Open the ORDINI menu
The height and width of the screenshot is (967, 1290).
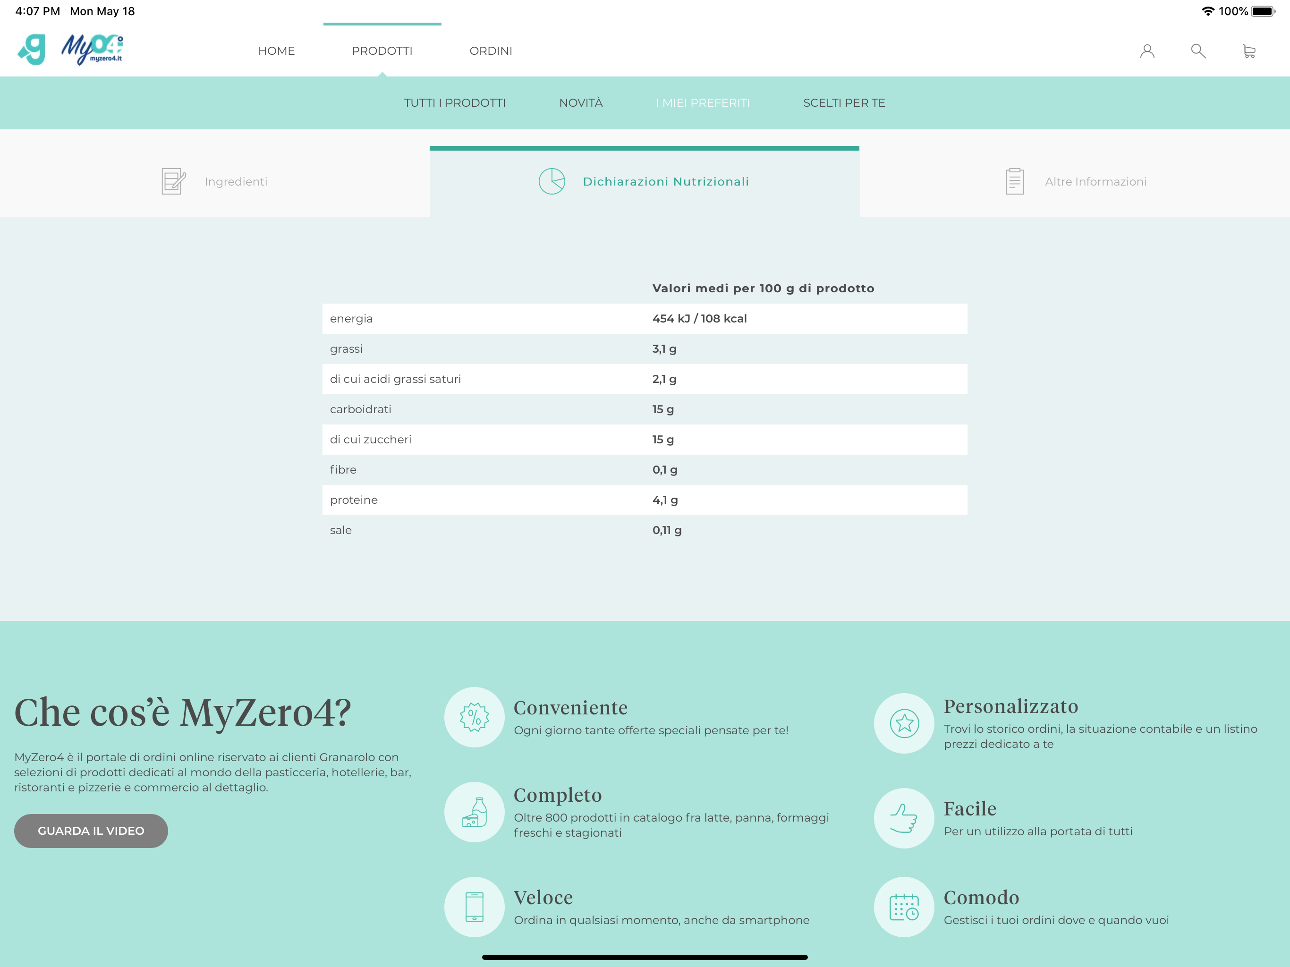coord(491,51)
